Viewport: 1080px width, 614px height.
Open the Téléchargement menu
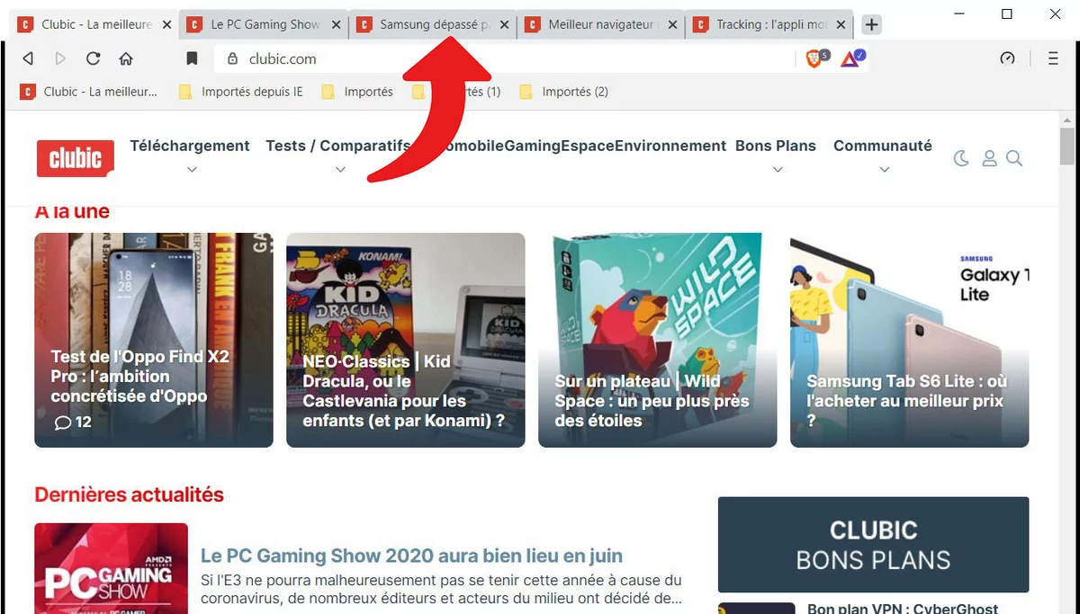click(x=190, y=146)
